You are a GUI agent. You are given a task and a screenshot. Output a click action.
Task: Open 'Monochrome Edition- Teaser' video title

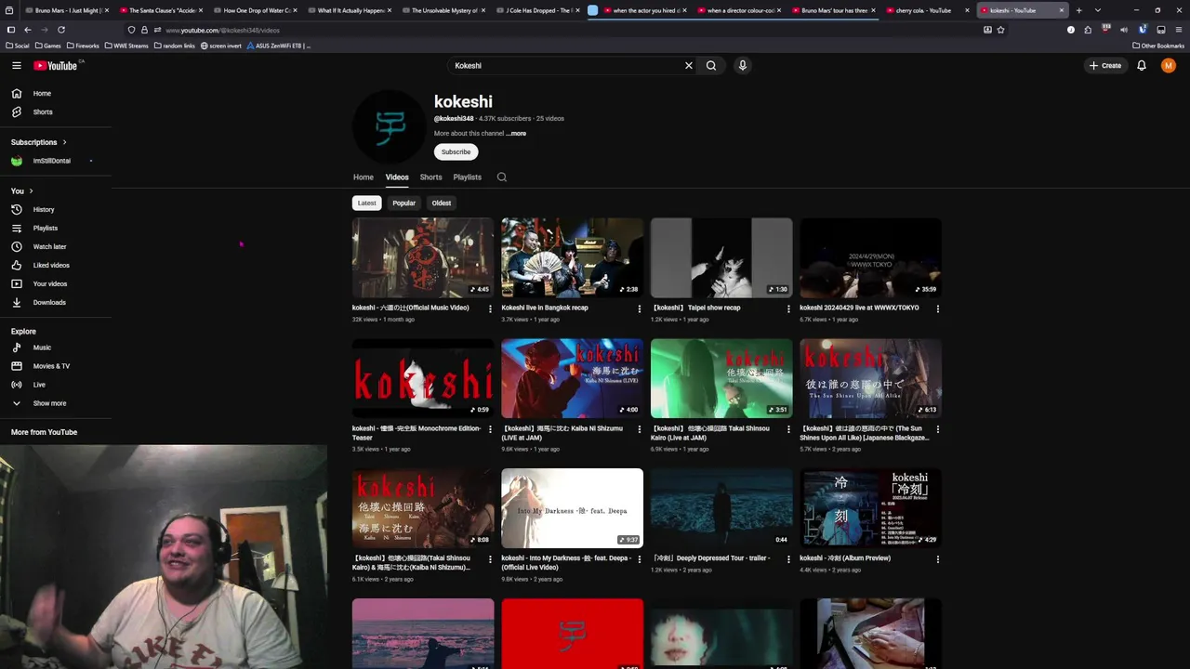(x=416, y=433)
